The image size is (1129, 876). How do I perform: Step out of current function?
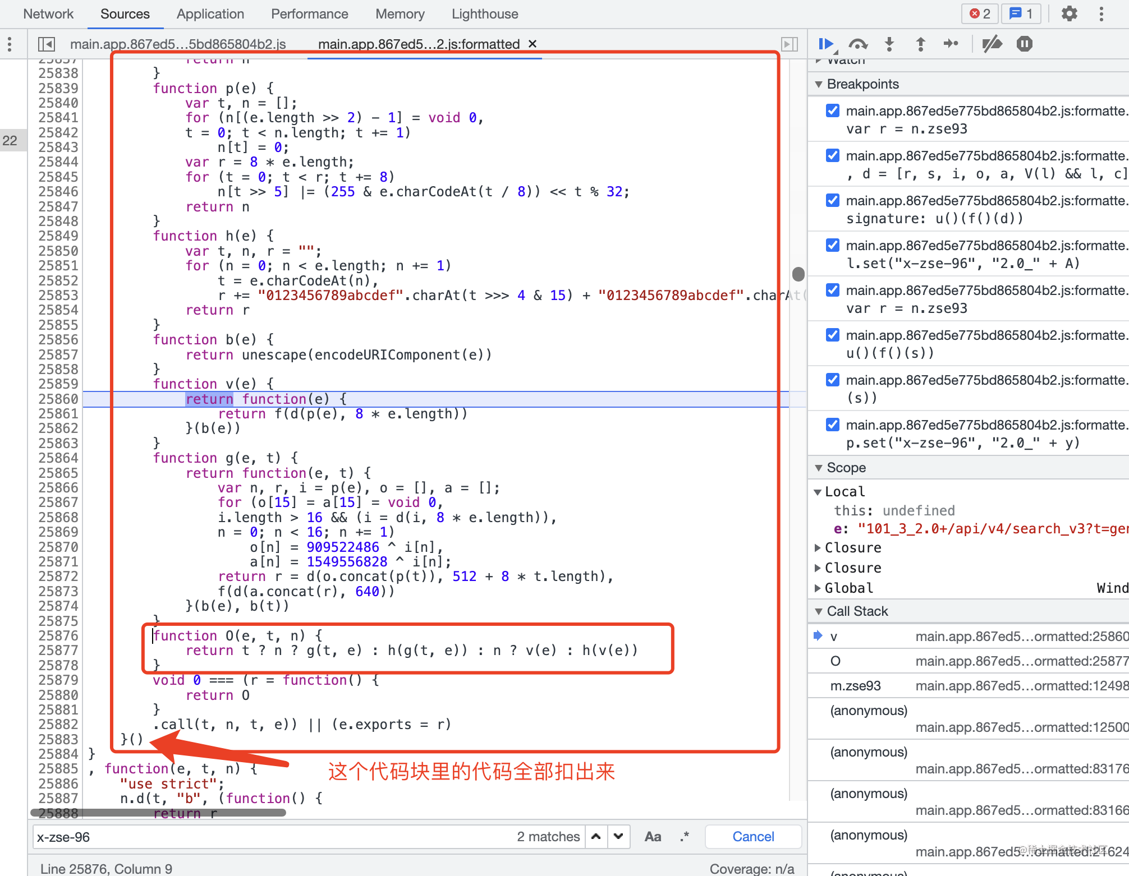[x=920, y=44]
